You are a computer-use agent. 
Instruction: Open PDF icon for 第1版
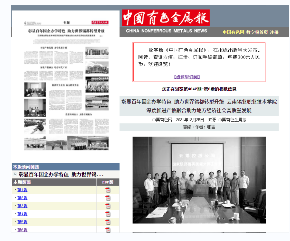coord(108,190)
